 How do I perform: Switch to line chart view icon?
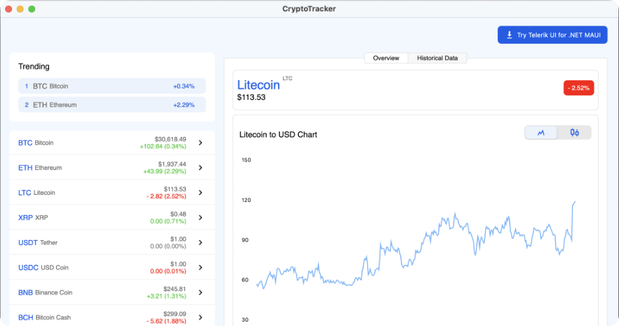541,132
